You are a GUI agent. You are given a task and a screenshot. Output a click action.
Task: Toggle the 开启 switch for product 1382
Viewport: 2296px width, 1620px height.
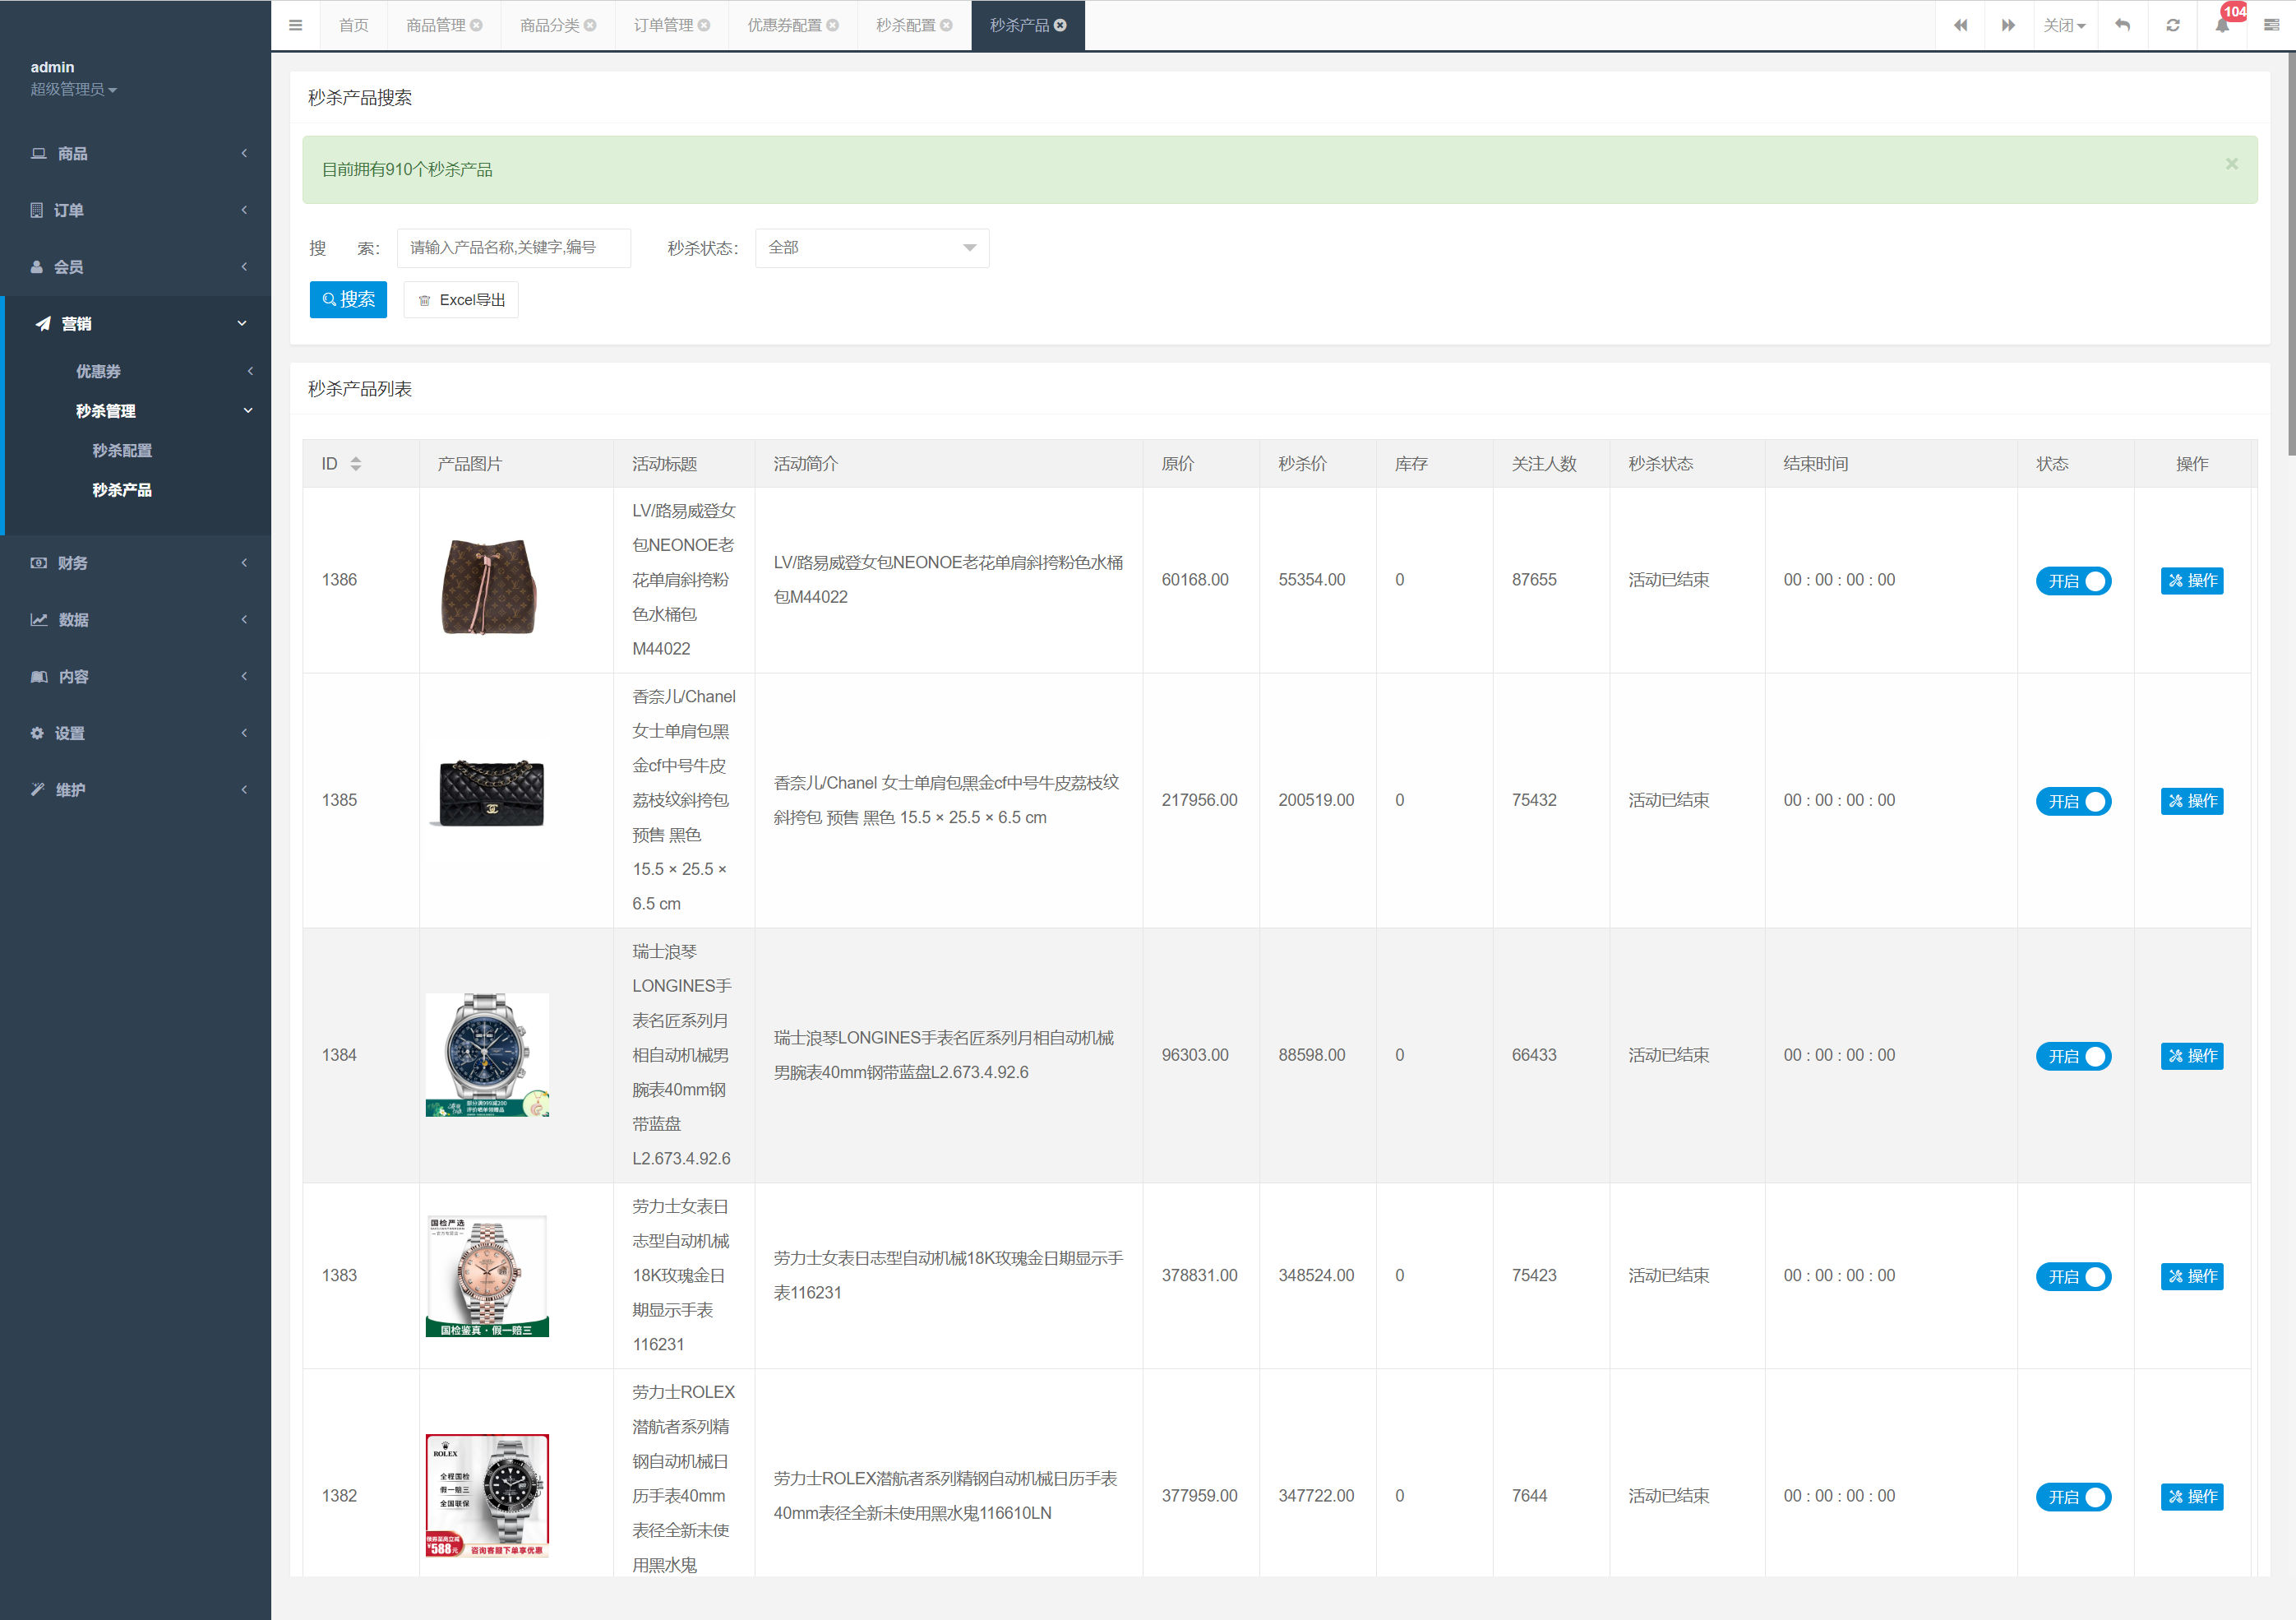coord(2073,1496)
